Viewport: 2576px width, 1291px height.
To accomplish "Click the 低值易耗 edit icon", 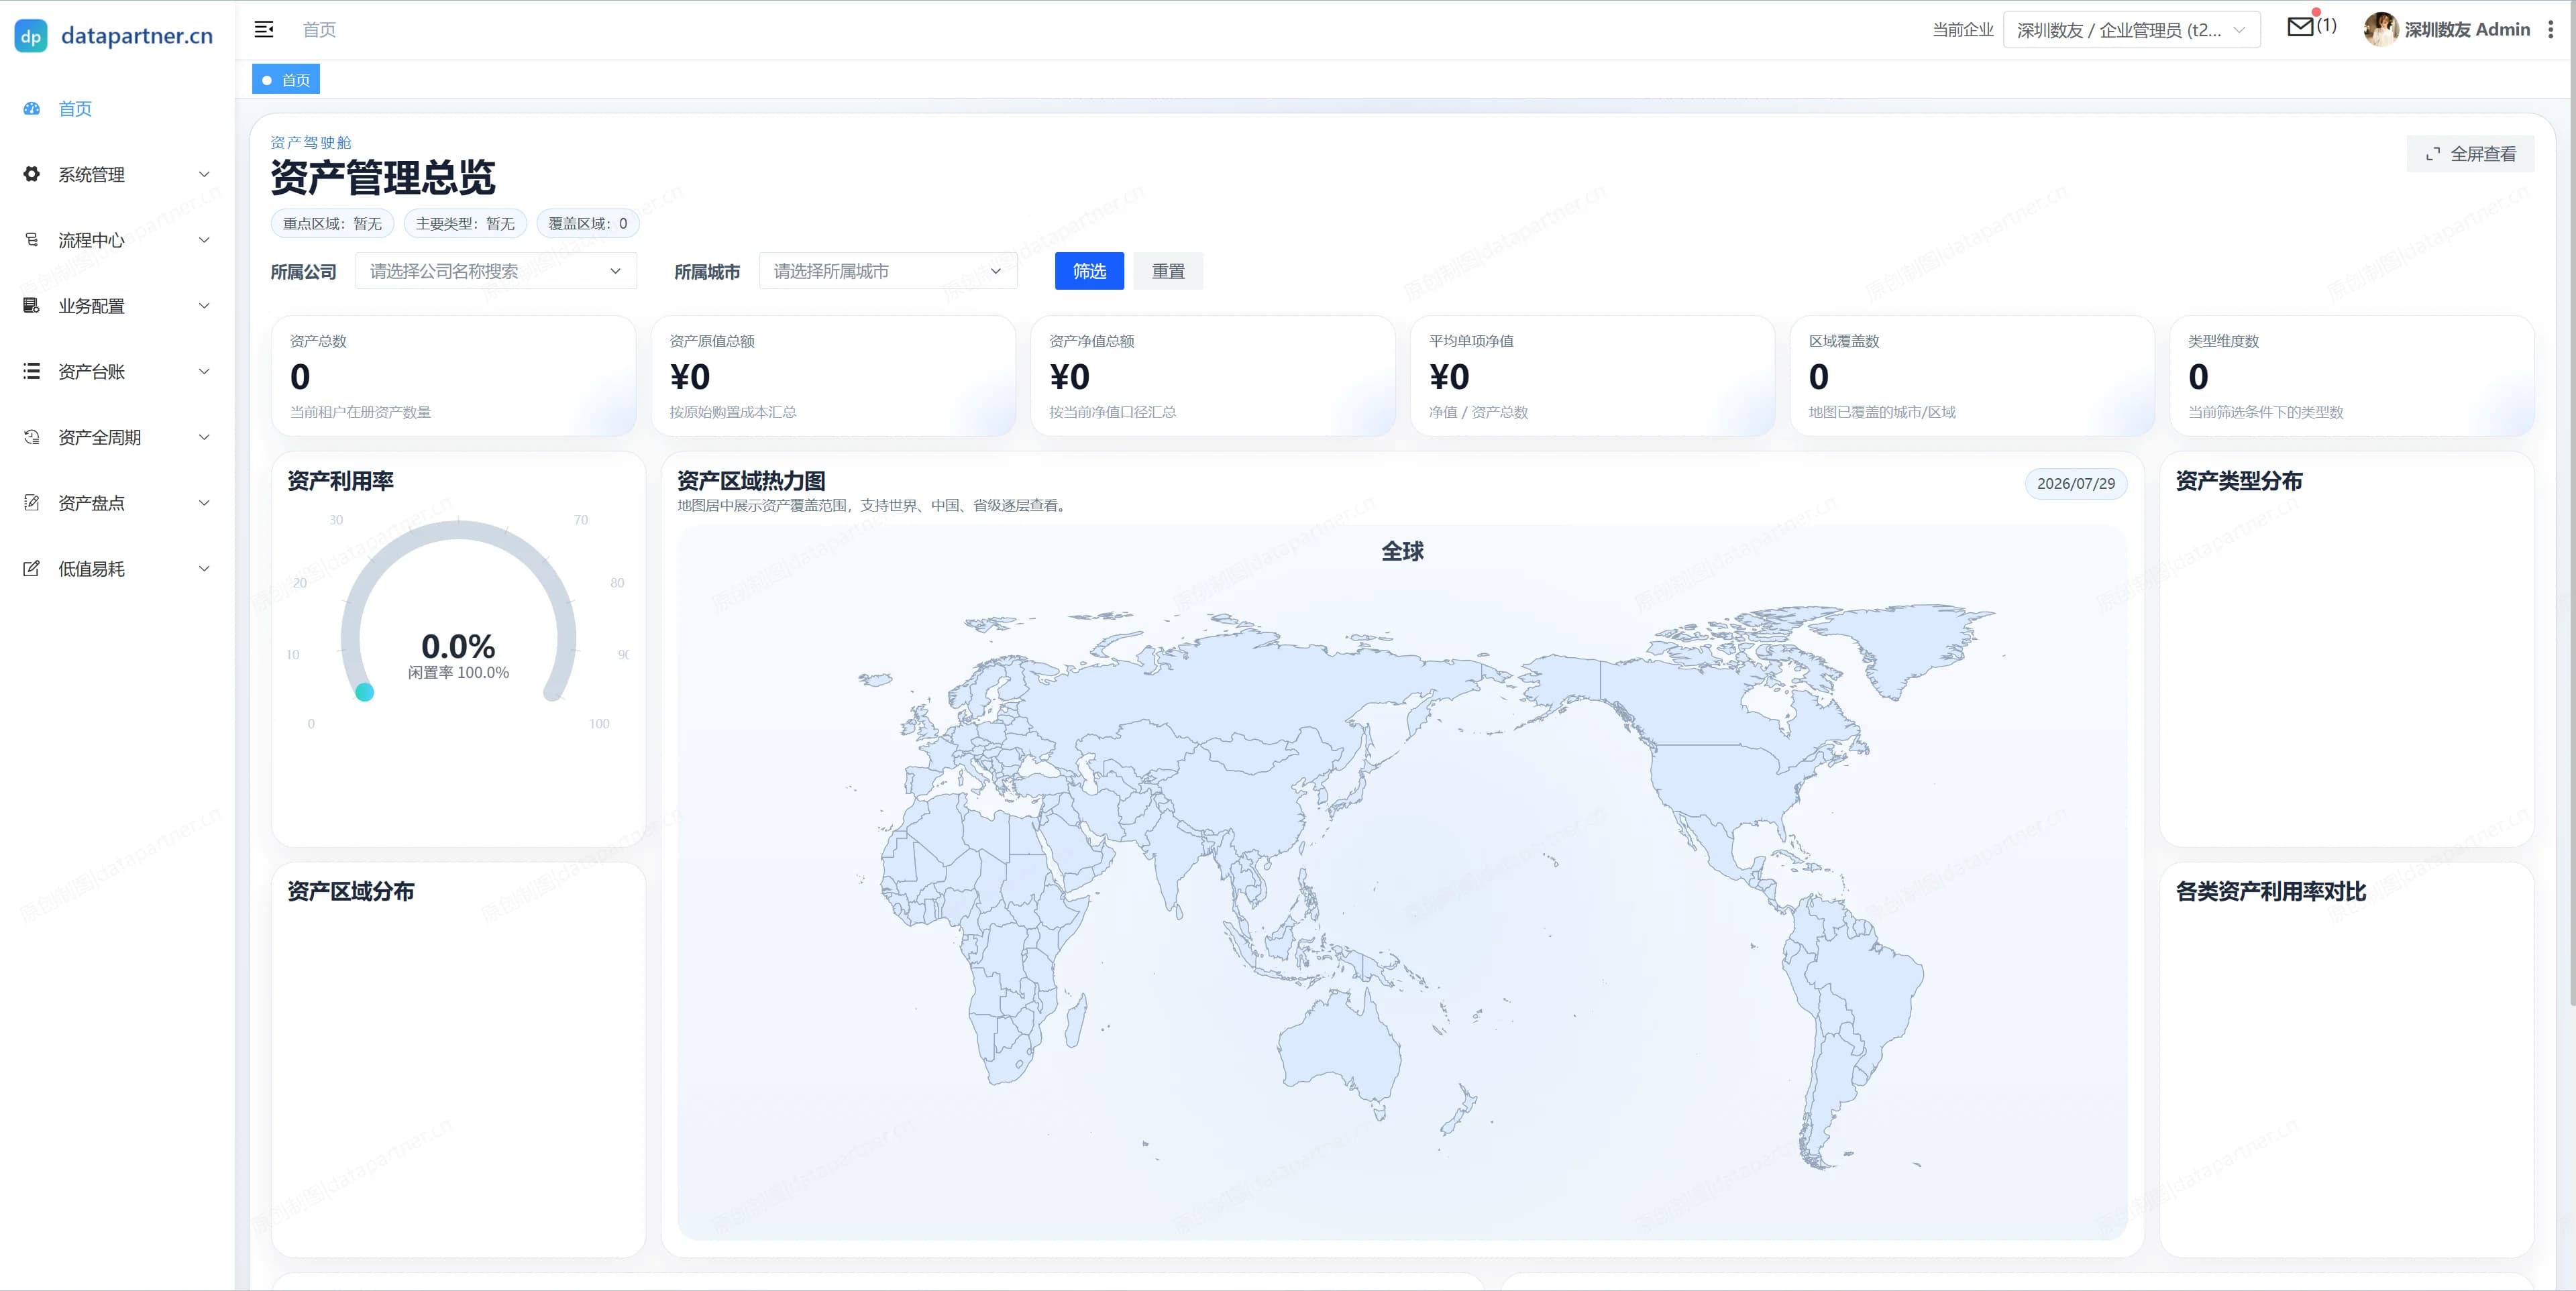I will click(32, 568).
